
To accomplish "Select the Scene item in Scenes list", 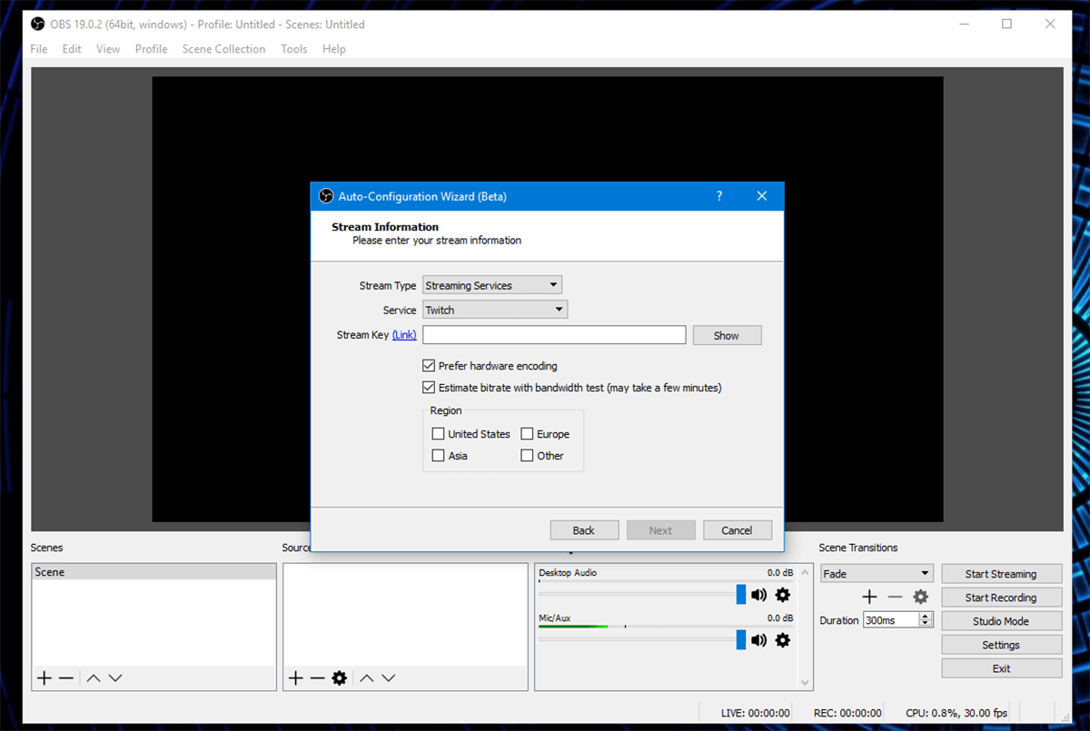I will click(x=154, y=572).
